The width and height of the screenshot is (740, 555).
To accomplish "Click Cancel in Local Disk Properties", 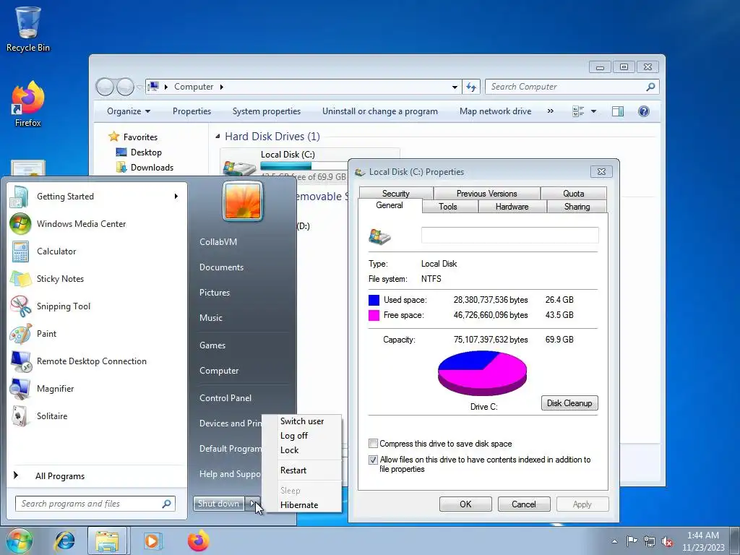I will click(524, 504).
